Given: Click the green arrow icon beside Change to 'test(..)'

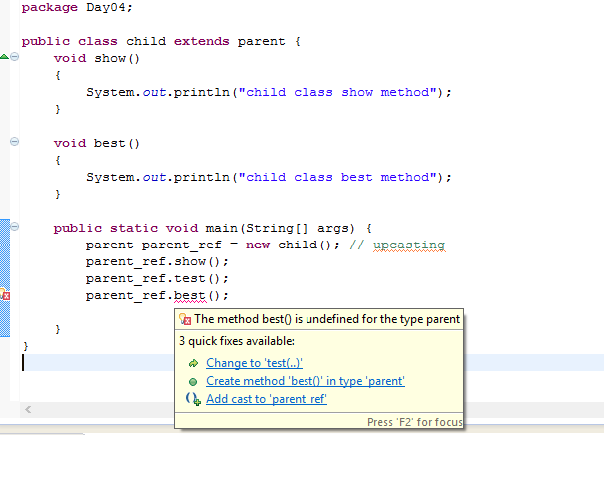Looking at the screenshot, I should click(193, 363).
